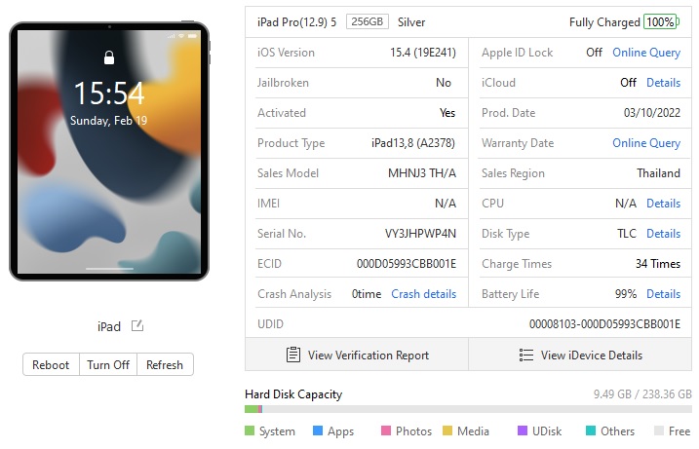Image resolution: width=699 pixels, height=449 pixels.
Task: Click the sales region Thailand value
Action: point(658,173)
